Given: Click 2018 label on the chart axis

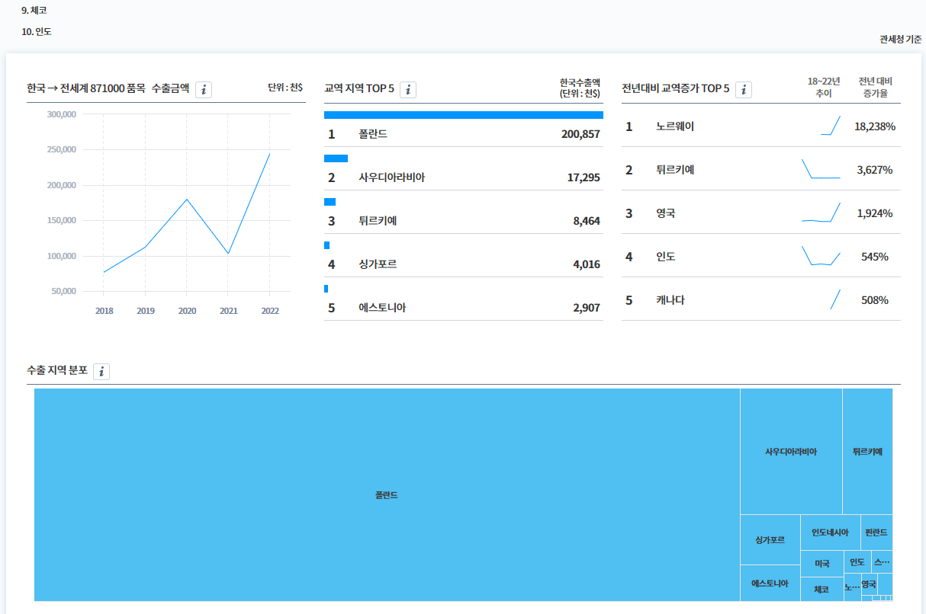Looking at the screenshot, I should tap(104, 311).
